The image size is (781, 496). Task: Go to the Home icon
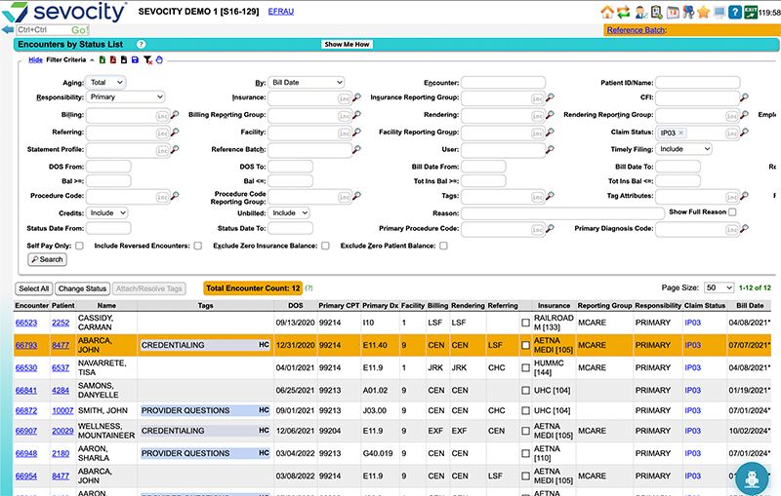607,12
